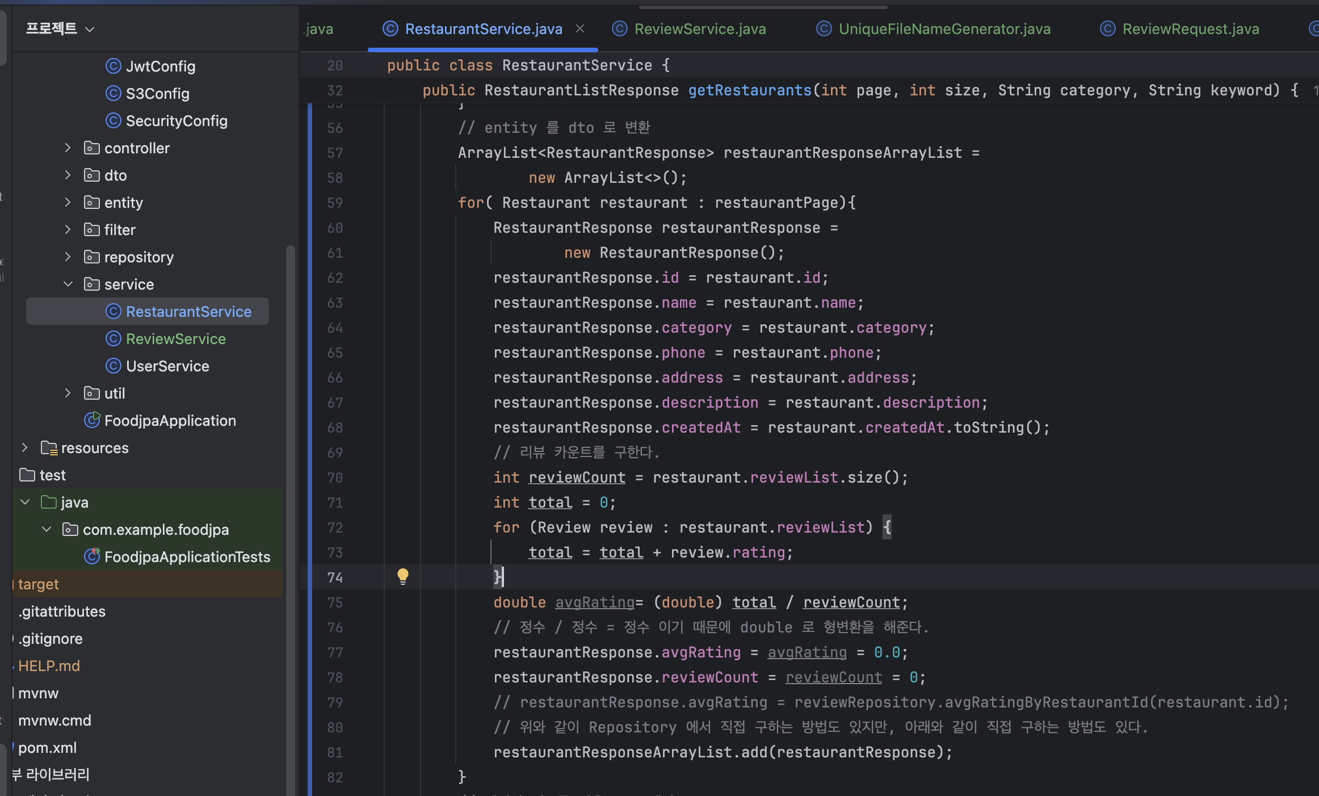Click the service package folder icon
1319x796 pixels.
point(91,284)
